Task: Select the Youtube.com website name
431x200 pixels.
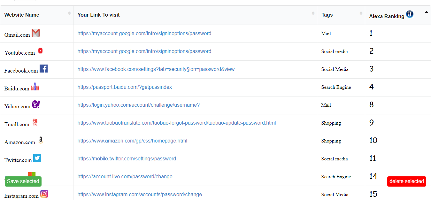Action: coord(20,53)
